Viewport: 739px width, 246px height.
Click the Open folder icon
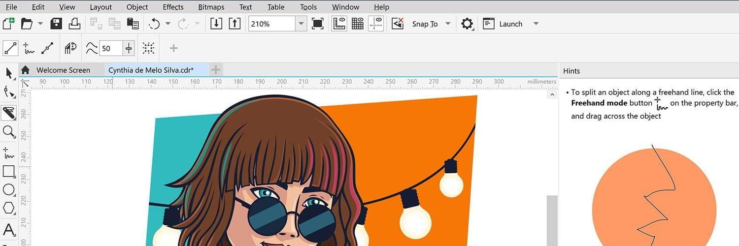tap(27, 24)
